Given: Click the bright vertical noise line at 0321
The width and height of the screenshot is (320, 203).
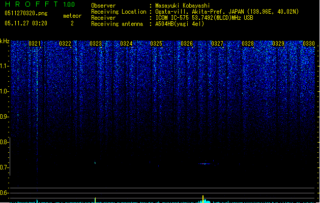Looking at the screenshot, I should coord(37,119).
